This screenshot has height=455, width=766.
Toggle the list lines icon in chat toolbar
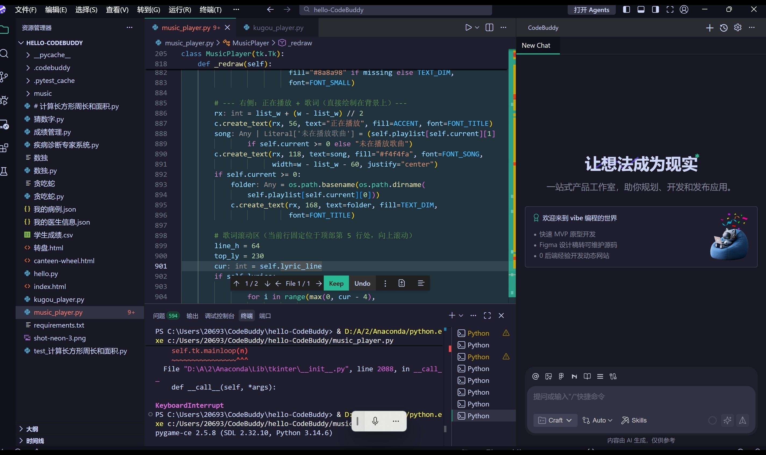[600, 376]
